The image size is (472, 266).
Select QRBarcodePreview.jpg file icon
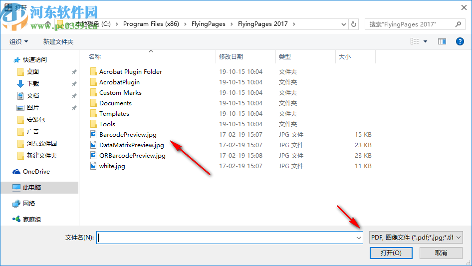coord(94,155)
